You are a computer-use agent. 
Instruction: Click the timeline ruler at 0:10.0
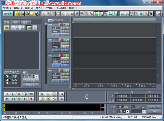click(100, 86)
